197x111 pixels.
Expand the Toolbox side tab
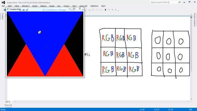point(3,16)
